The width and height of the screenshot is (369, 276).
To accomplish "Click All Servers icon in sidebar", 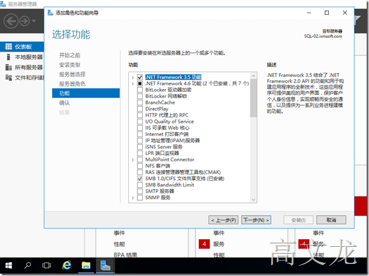I will point(9,67).
